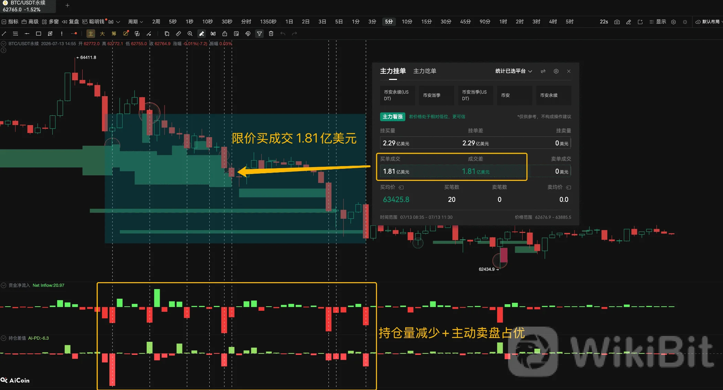Open settings gear in 主力挂单 panel
Image resolution: width=723 pixels, height=390 pixels.
556,71
